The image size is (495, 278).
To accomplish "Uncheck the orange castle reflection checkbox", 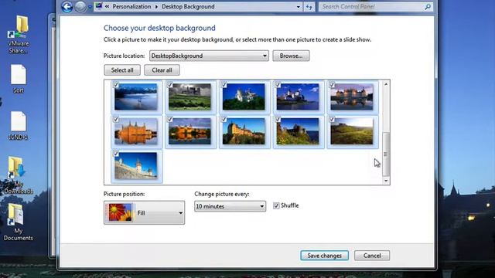I will (x=116, y=120).
